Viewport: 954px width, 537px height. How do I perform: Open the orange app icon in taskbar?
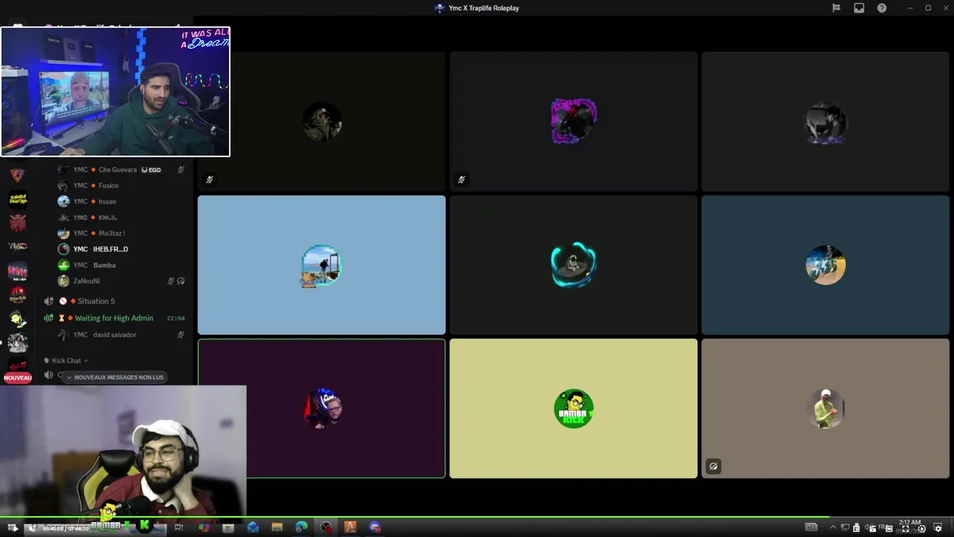(x=350, y=527)
